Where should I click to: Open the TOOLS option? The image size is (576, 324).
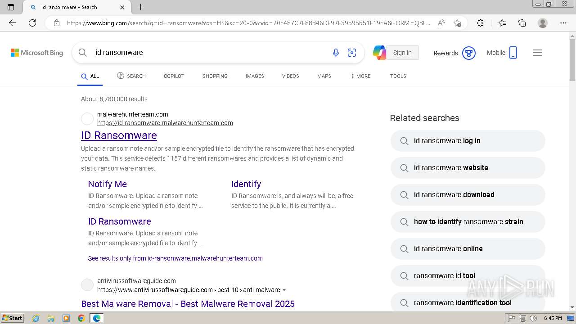398,76
